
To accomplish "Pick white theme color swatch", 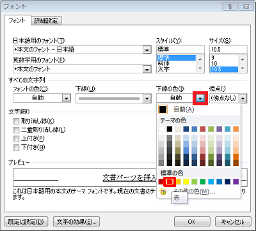I will click(x=161, y=129).
